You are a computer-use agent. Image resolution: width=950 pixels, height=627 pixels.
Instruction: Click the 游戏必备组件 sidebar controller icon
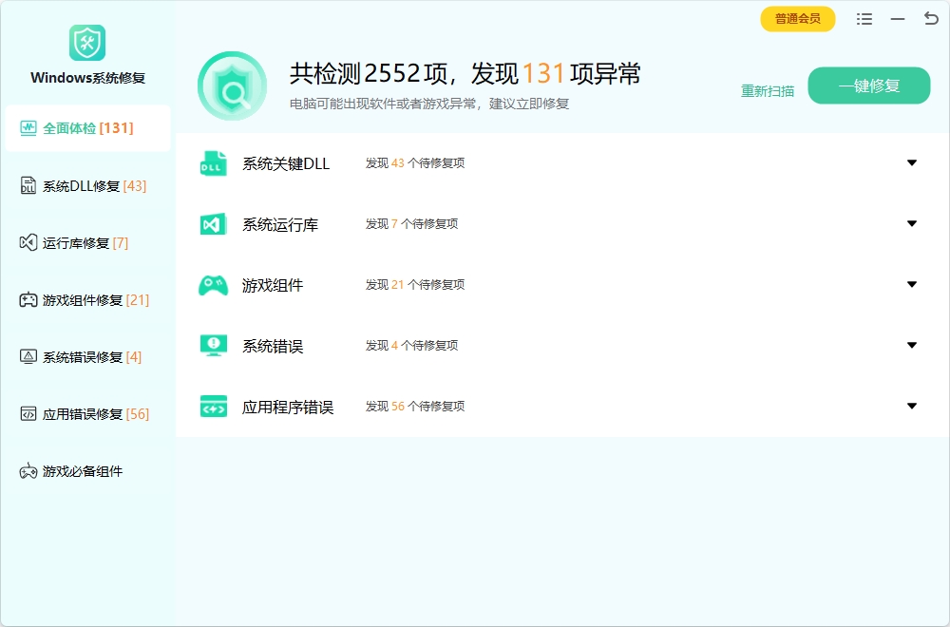(28, 471)
